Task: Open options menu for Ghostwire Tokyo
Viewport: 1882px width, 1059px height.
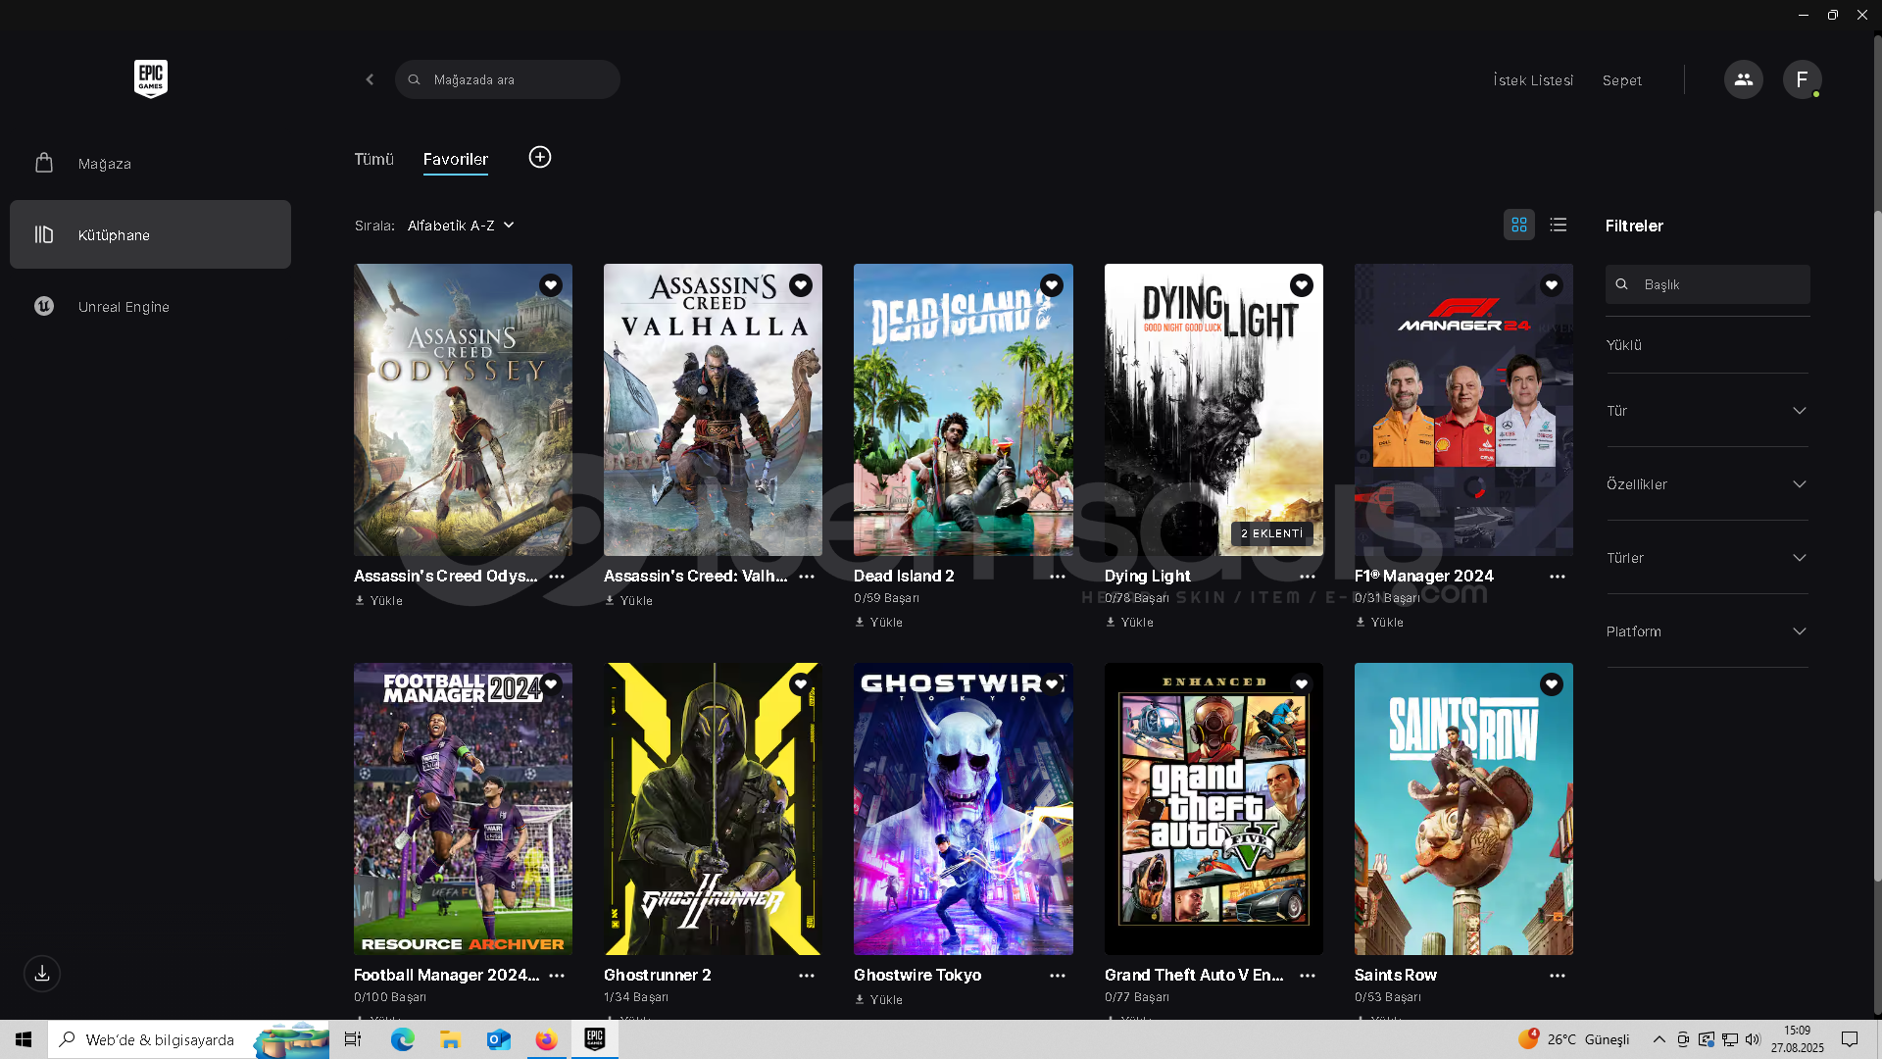Action: 1058,976
